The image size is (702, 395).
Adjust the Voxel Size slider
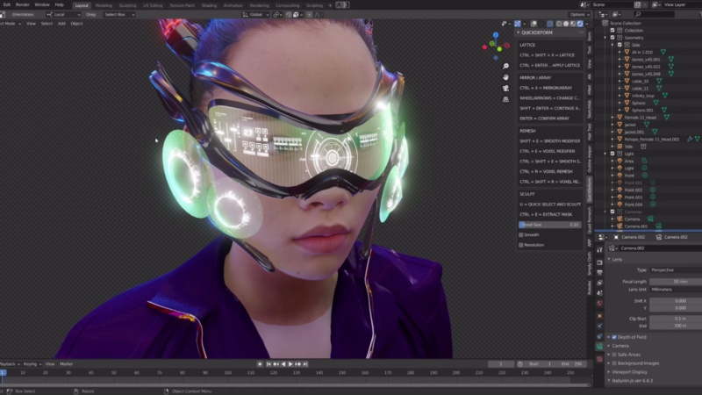pos(550,225)
